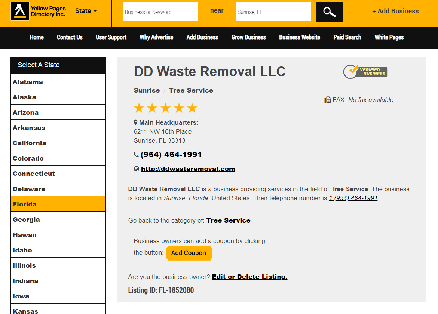Click the Add Coupon button
The width and height of the screenshot is (438, 314).
click(x=189, y=253)
